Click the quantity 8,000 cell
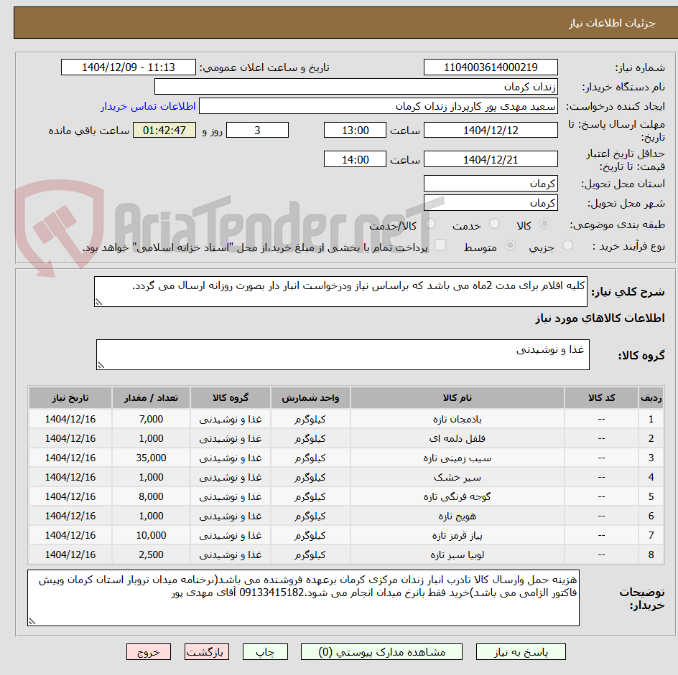Screen dimensions: 678x675 click(151, 496)
